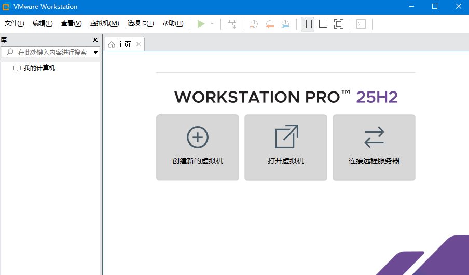Viewport: 469px width, 275px height.
Task: Click the console view toolbar icon
Action: tap(361, 24)
